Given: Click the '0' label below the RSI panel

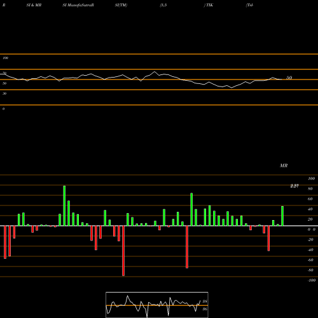Looking at the screenshot, I should pyautogui.click(x=3, y=109).
